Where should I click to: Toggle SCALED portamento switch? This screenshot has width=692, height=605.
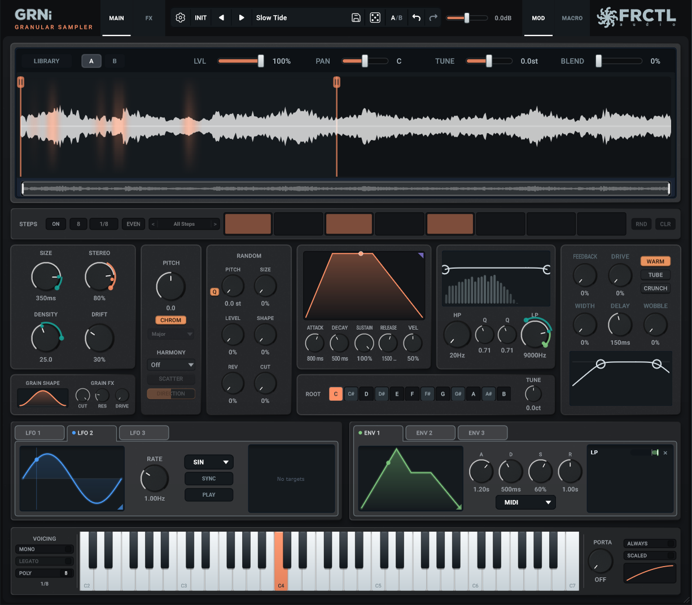[x=650, y=555]
